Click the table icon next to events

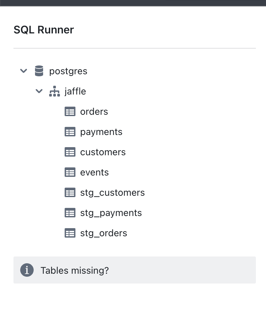click(x=70, y=172)
